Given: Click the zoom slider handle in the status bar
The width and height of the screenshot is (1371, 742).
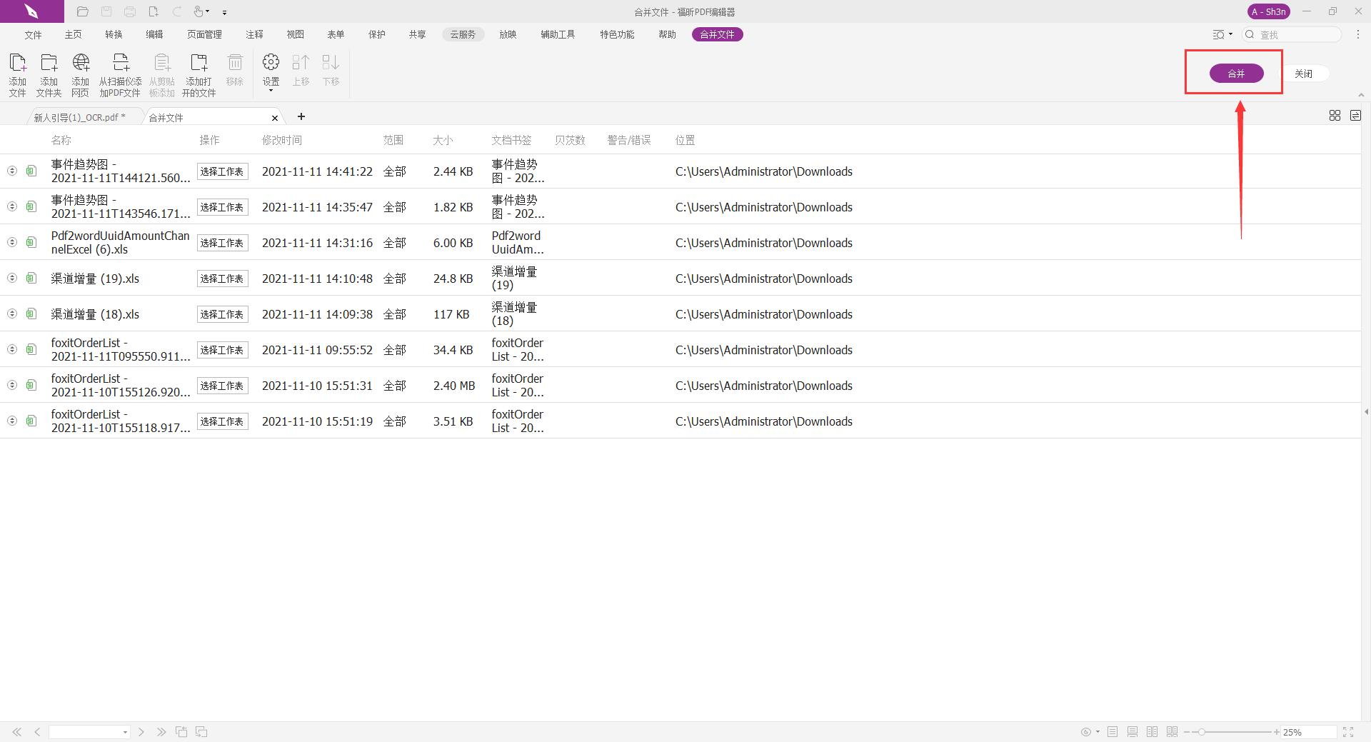Looking at the screenshot, I should pyautogui.click(x=1202, y=732).
